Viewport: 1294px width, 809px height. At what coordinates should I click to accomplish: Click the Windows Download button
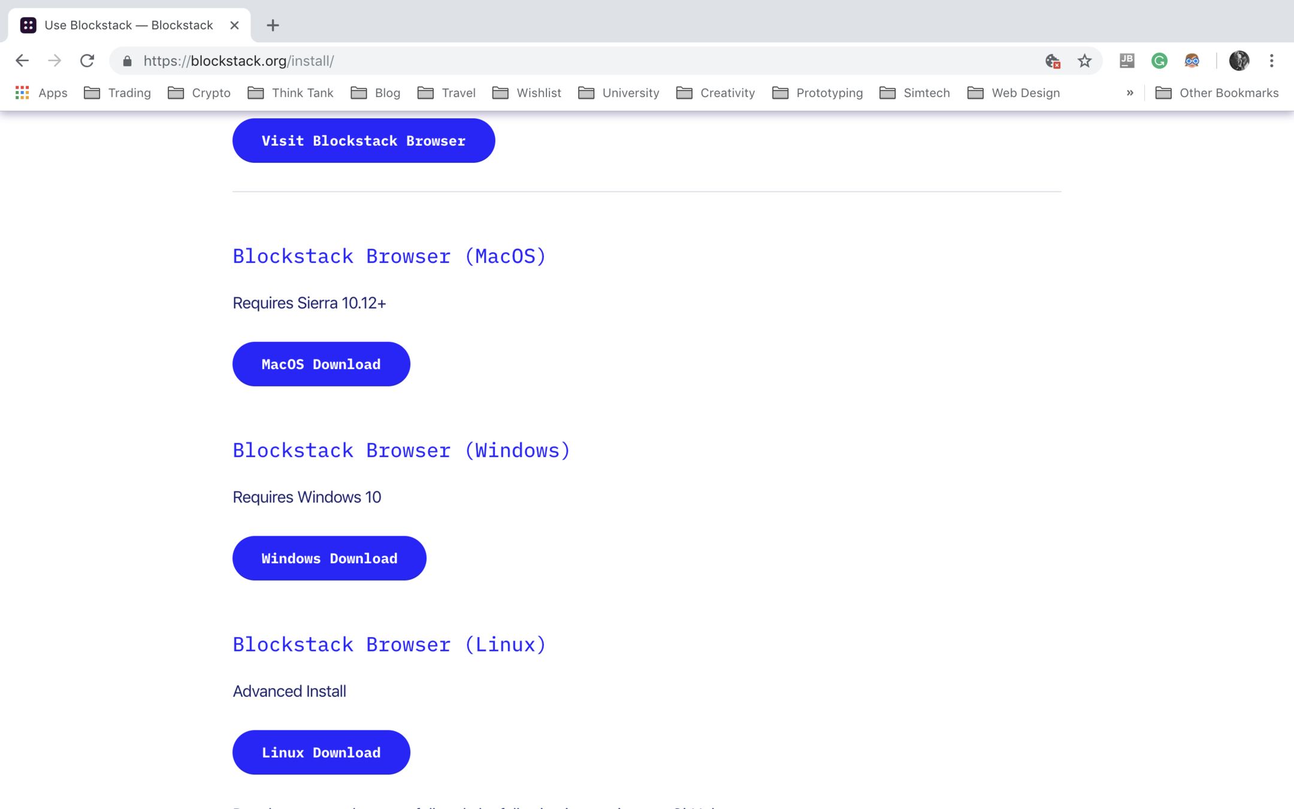tap(329, 558)
